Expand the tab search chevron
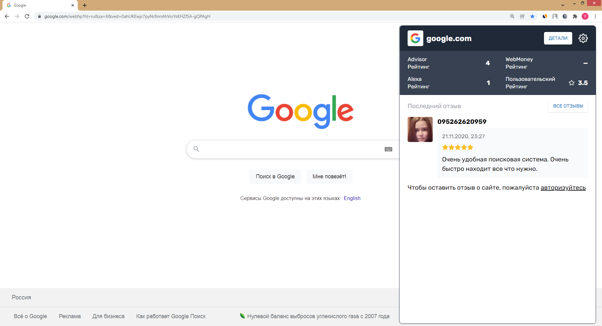Image resolution: width=602 pixels, height=326 pixels. pyautogui.click(x=563, y=5)
